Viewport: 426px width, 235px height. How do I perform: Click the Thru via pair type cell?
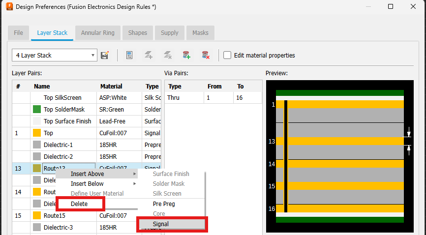pyautogui.click(x=184, y=97)
